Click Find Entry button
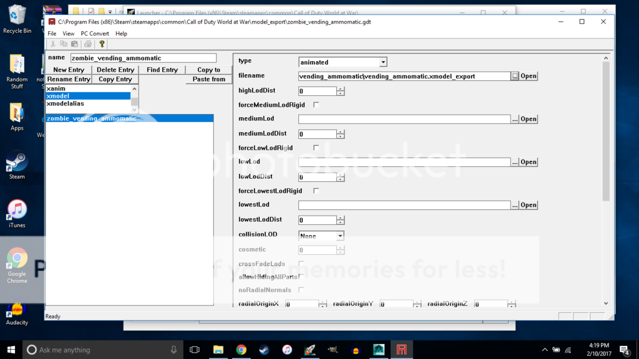The image size is (639, 359). click(162, 70)
